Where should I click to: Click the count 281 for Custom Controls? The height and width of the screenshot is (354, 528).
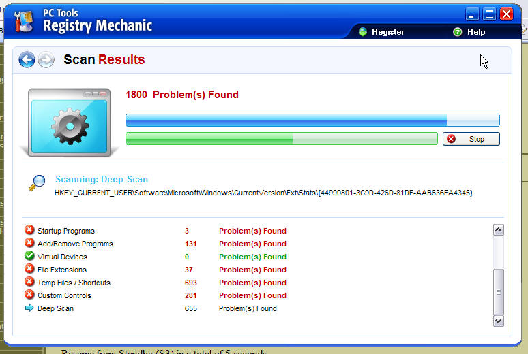coord(190,295)
